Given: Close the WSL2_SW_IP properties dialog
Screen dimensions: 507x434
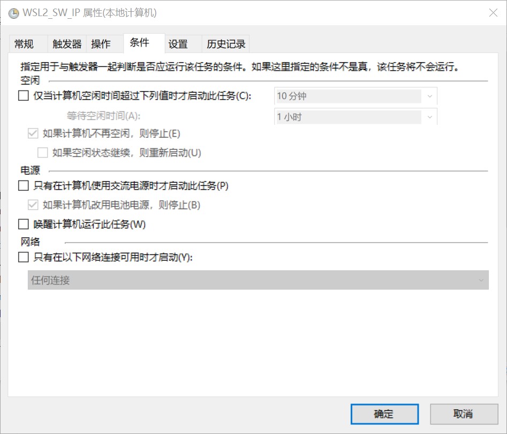Looking at the screenshot, I should [493, 13].
